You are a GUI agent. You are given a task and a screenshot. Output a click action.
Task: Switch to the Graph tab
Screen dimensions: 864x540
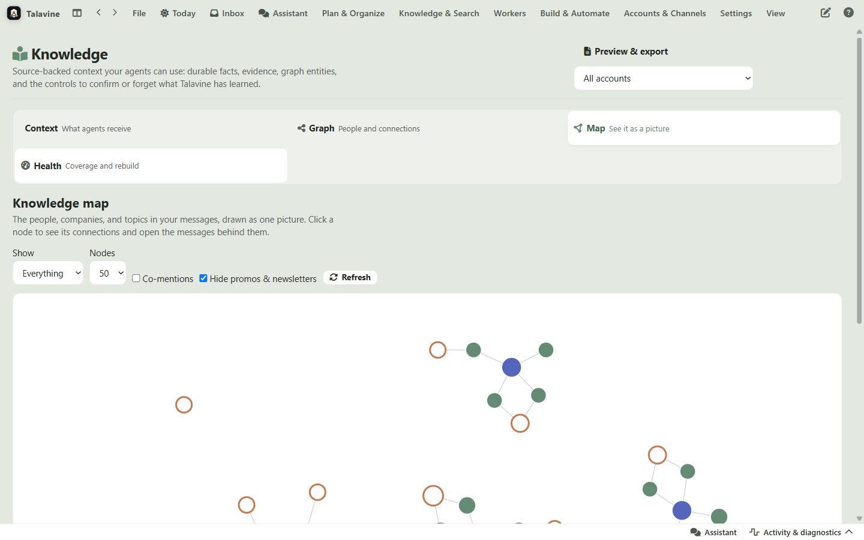(x=427, y=128)
